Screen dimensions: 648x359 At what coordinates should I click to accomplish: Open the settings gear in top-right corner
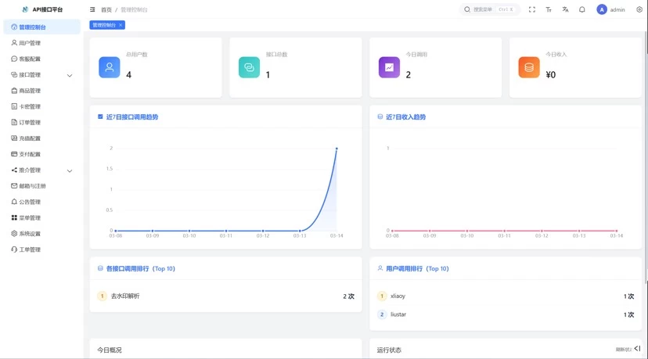point(639,9)
